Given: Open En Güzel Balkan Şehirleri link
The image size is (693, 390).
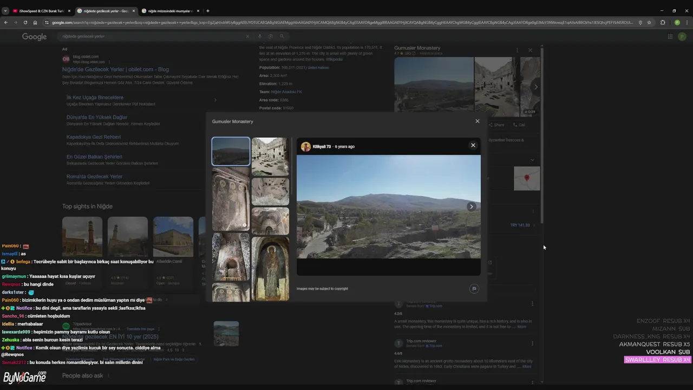Looking at the screenshot, I should point(94,157).
